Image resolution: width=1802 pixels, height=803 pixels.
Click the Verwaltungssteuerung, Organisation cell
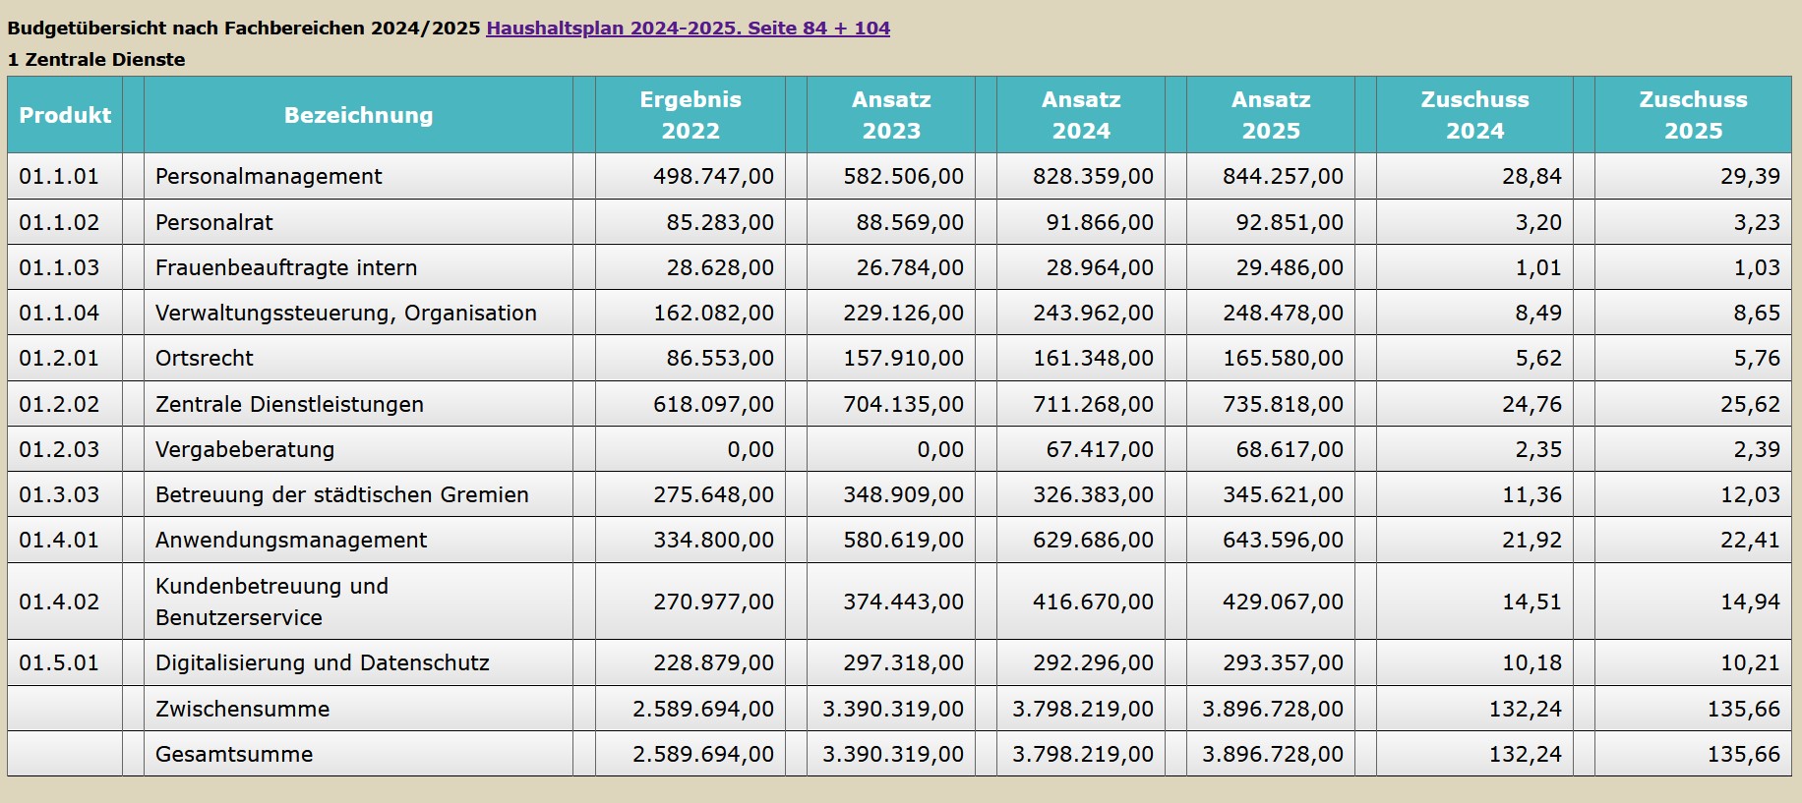coord(345,313)
